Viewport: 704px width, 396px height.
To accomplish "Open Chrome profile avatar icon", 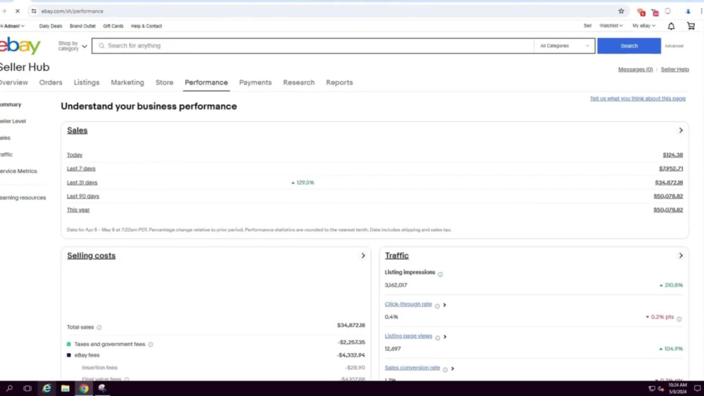I will pyautogui.click(x=688, y=11).
